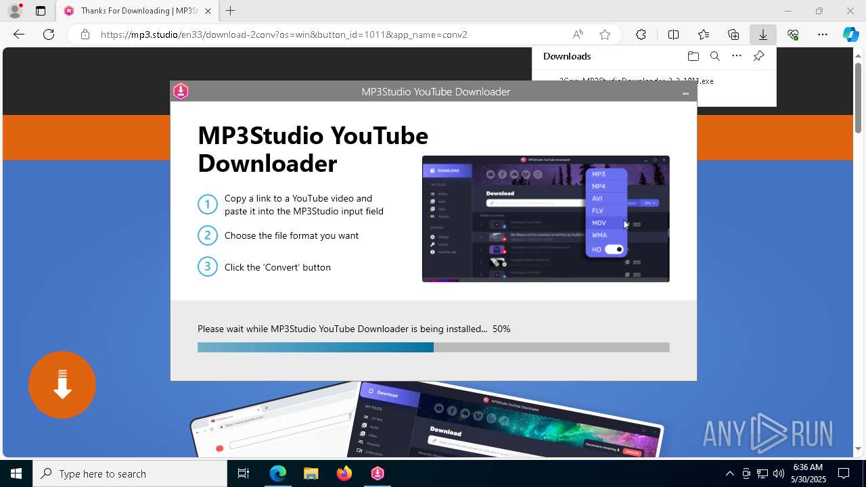Search downloads in Downloads panel

coord(715,56)
